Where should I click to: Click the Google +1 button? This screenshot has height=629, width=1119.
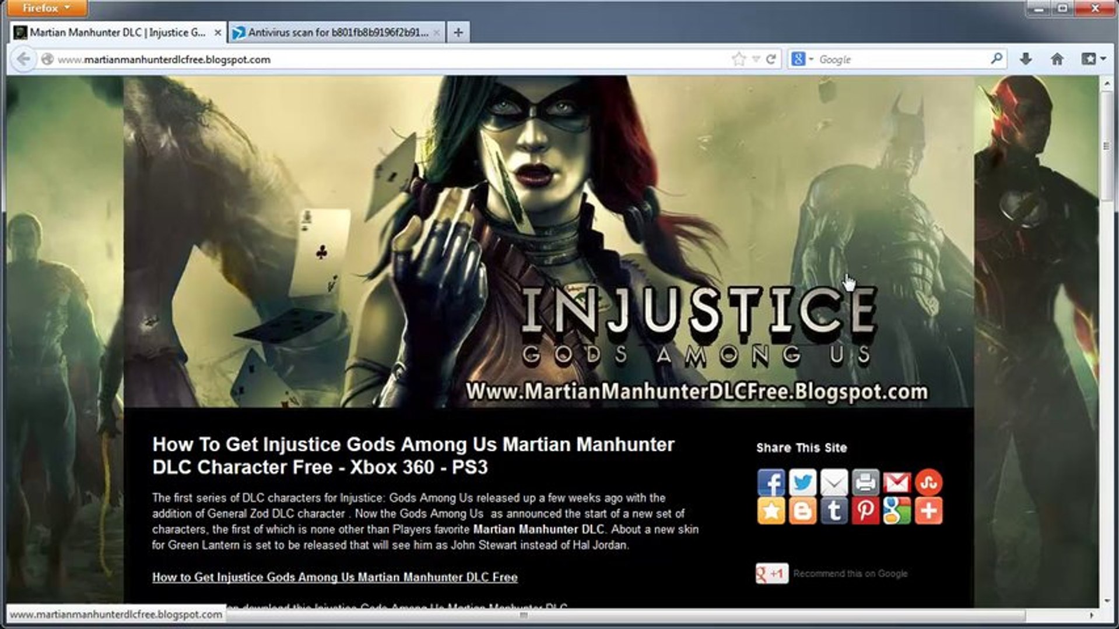[x=772, y=574]
